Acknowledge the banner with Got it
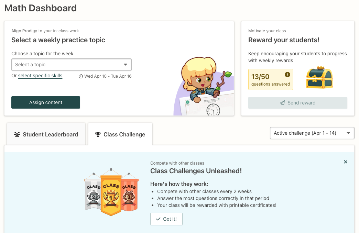359x233 pixels. pyautogui.click(x=166, y=219)
